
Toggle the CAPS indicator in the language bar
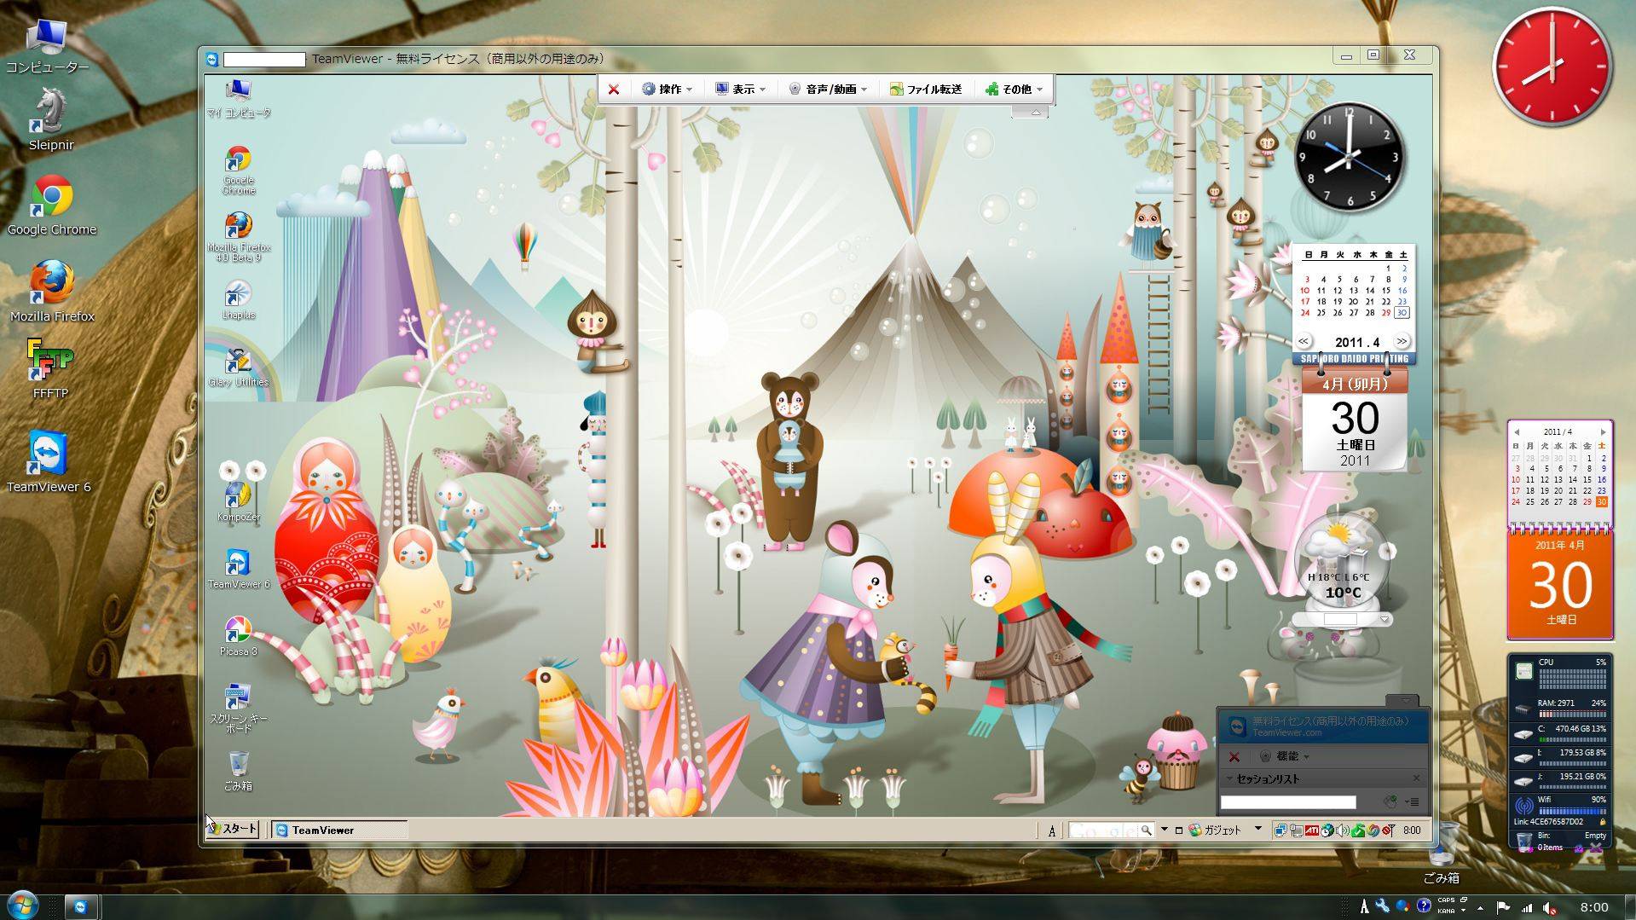pos(1447,900)
